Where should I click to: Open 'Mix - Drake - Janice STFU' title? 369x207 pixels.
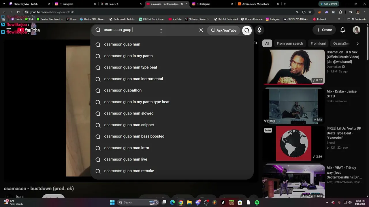coord(342,94)
